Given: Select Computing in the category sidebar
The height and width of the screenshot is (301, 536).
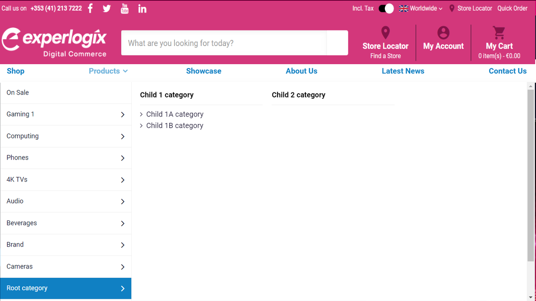Looking at the screenshot, I should [x=65, y=136].
